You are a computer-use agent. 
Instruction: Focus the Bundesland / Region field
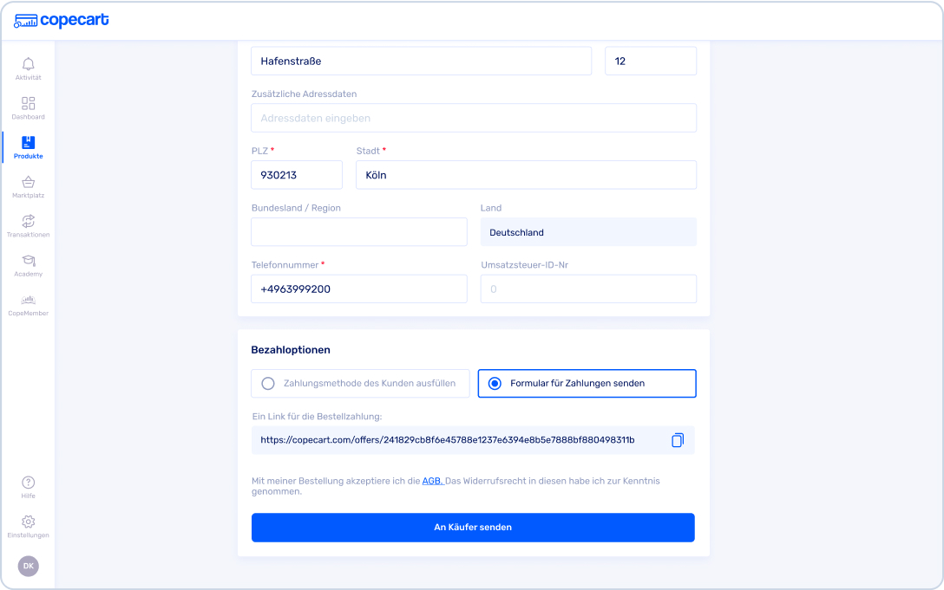359,232
